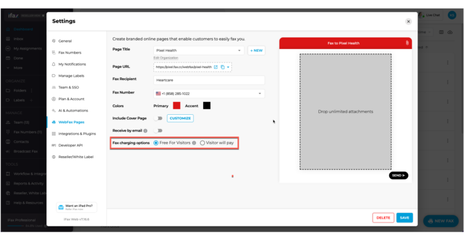Open Labels in the background sidebar
The height and width of the screenshot is (238, 464).
click(19, 100)
